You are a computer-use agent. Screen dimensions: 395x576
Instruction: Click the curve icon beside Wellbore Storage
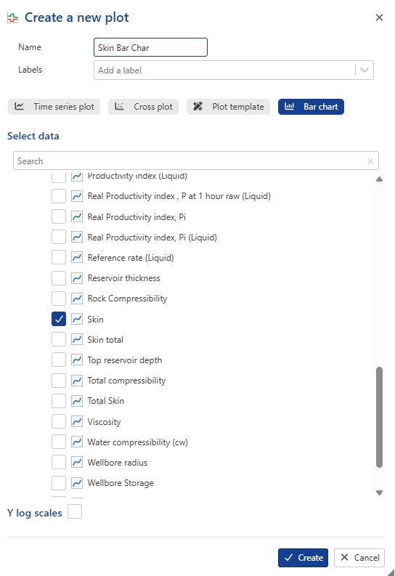77,483
